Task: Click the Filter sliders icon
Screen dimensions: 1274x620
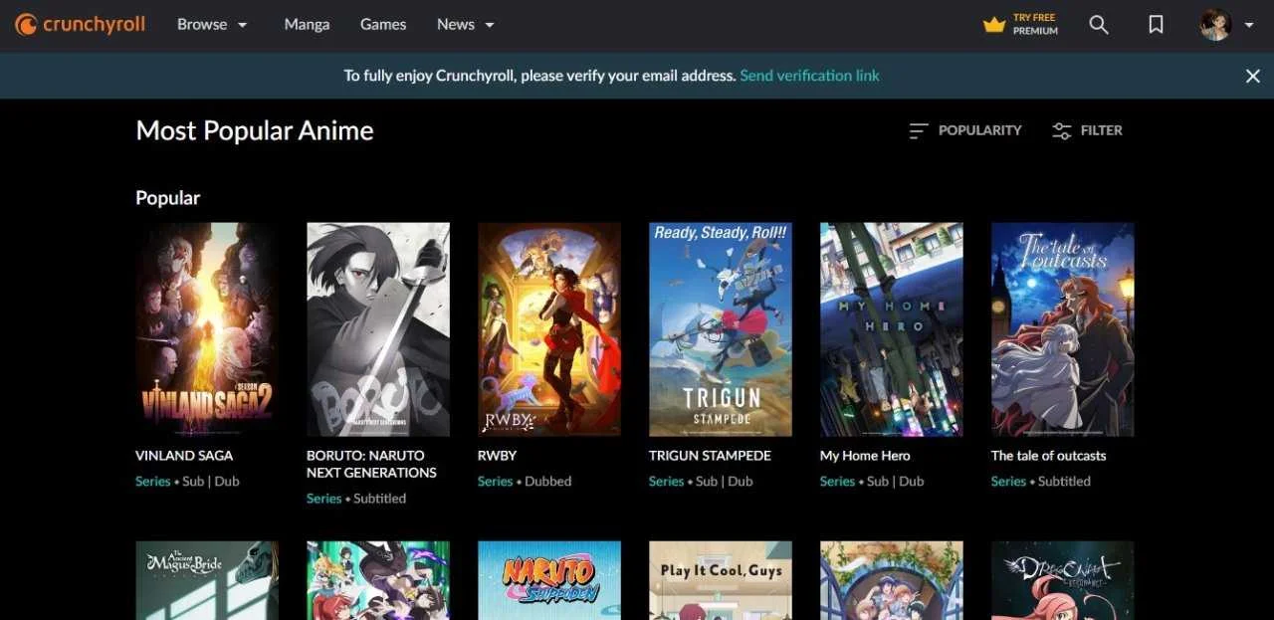Action: pos(1062,130)
